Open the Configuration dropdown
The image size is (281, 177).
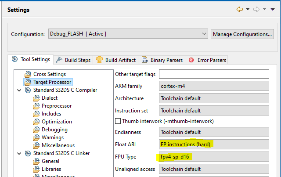click(x=127, y=34)
